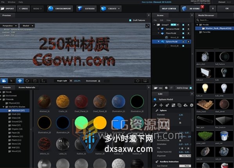Screen dimensions: 234x168
Task: Click the monitor icon below the preview
Action: click(145, 81)
